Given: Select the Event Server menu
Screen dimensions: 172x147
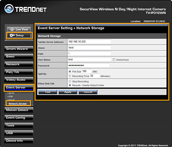Looking at the screenshot, I should click(19, 88).
